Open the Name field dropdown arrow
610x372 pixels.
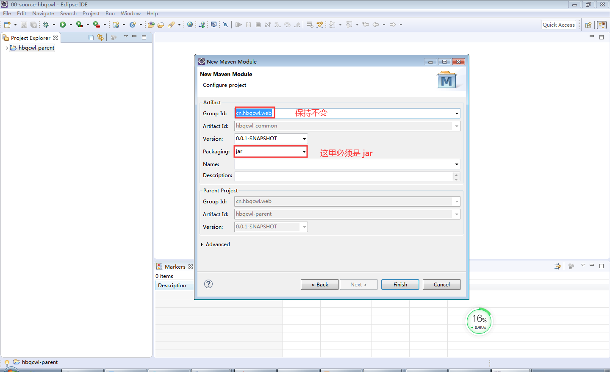457,164
